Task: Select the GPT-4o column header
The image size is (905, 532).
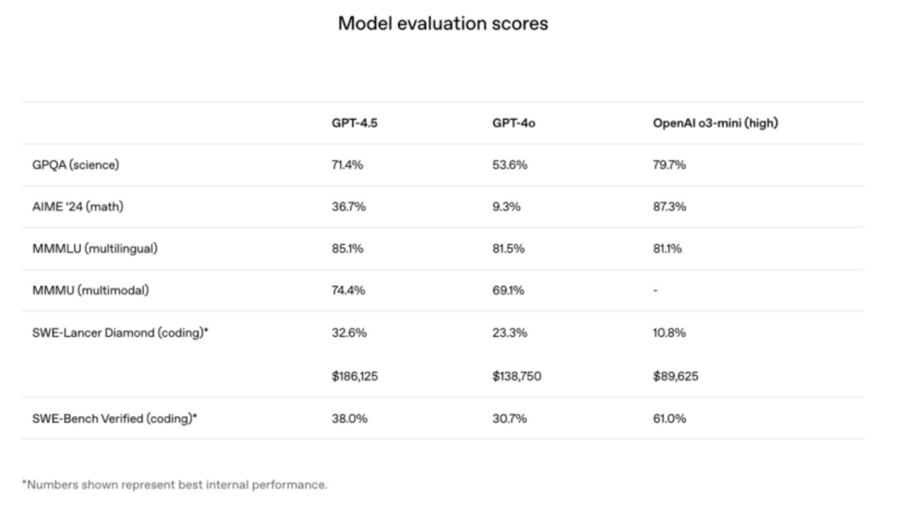Action: (x=513, y=123)
